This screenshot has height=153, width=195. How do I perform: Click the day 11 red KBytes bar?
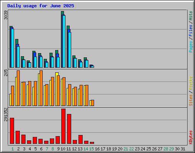pyautogui.click(x=69, y=129)
